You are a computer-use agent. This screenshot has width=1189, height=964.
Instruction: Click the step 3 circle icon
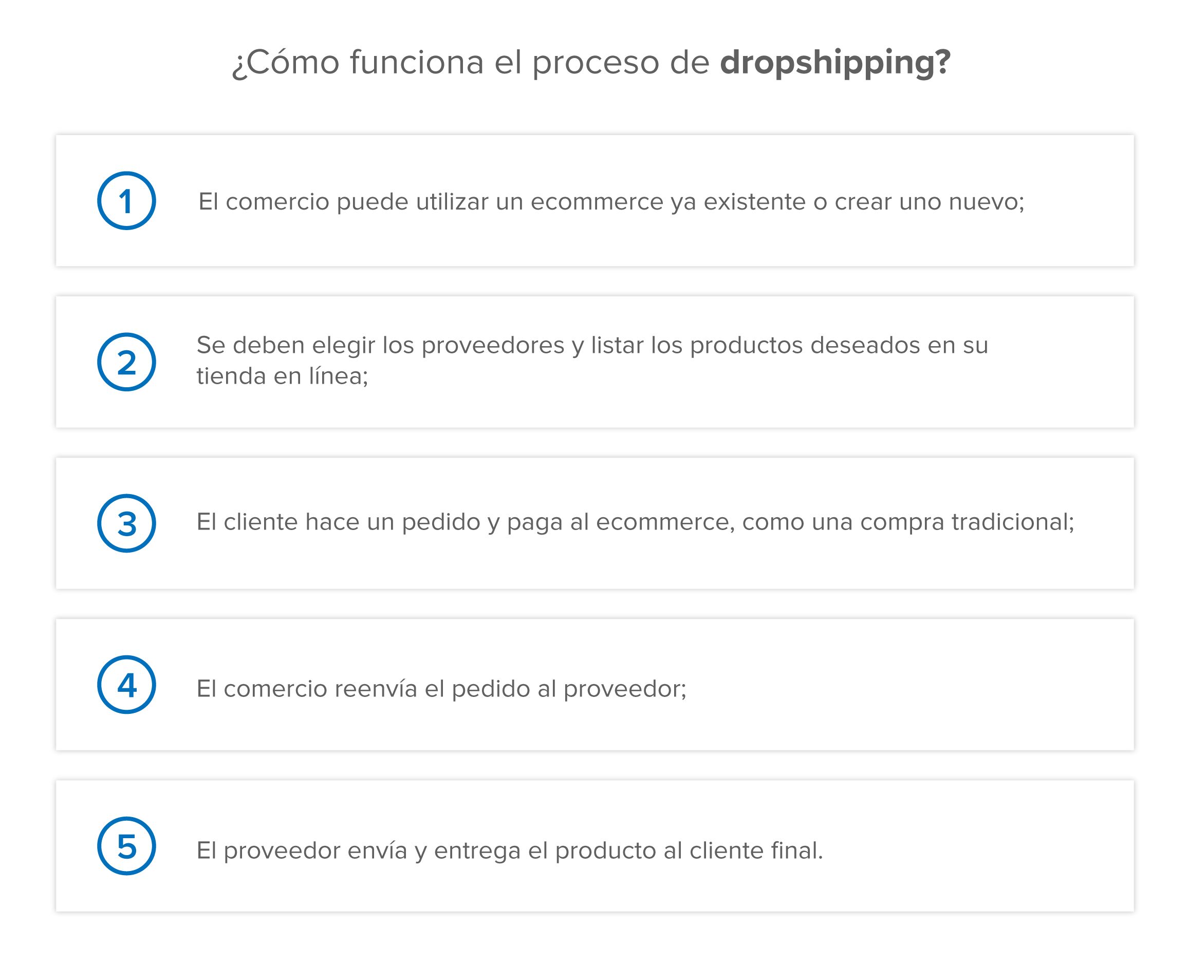coord(129,522)
